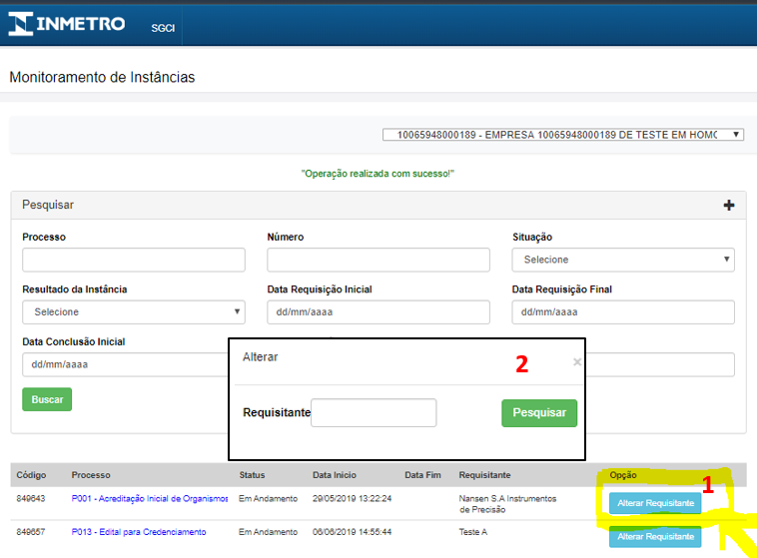Focus the Data Requisição Final field
The height and width of the screenshot is (558, 757).
tap(623, 312)
